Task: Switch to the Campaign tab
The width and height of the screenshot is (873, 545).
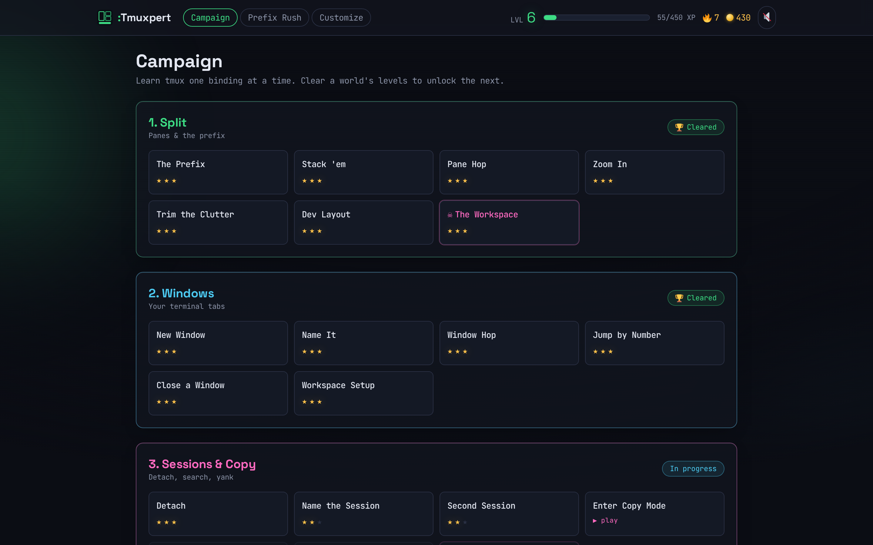Action: click(210, 18)
